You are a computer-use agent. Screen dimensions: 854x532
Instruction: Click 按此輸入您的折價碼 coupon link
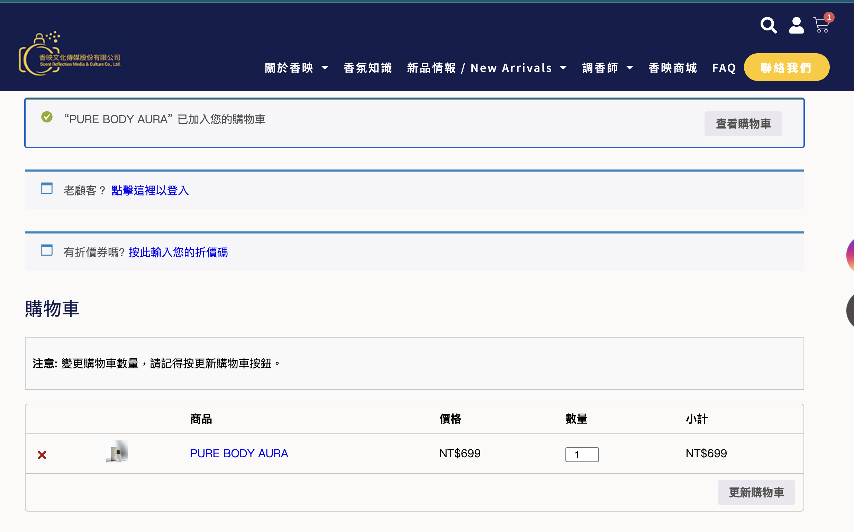(x=178, y=252)
